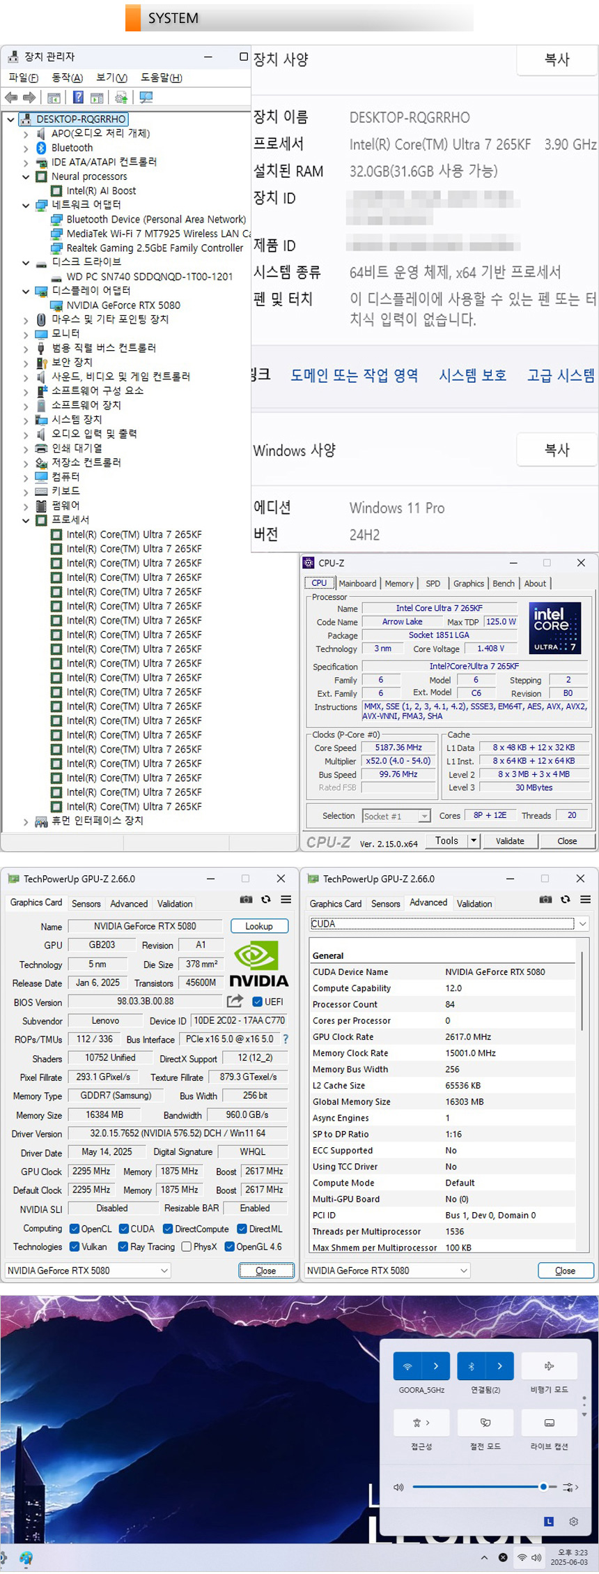The image size is (599, 1574).
Task: Open the CUDA dropdown in GPU-Z Advanced
Action: tap(582, 923)
